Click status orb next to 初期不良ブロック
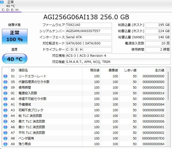Image resolution: width=172 pixels, height=149 pixels. (x=5, y=110)
